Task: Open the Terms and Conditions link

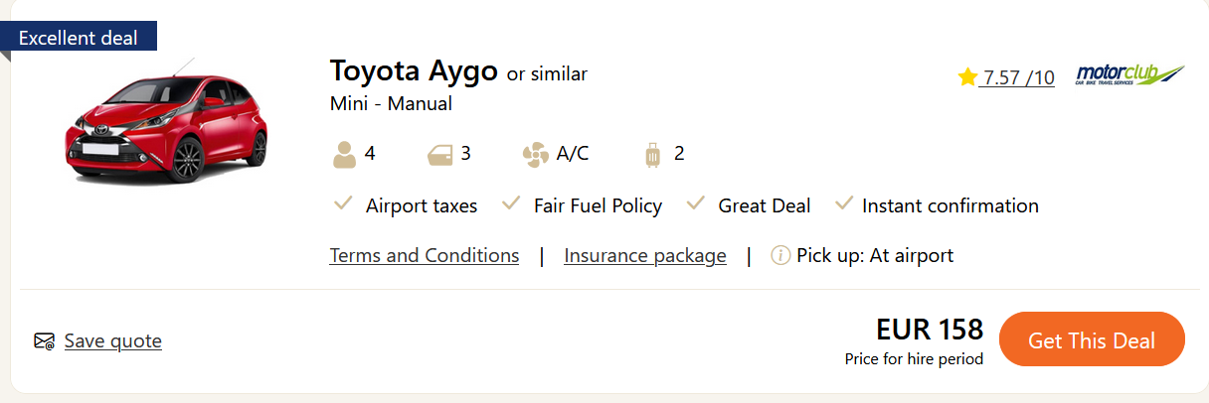Action: pyautogui.click(x=425, y=256)
